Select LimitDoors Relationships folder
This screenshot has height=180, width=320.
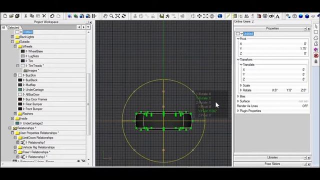[38, 138]
